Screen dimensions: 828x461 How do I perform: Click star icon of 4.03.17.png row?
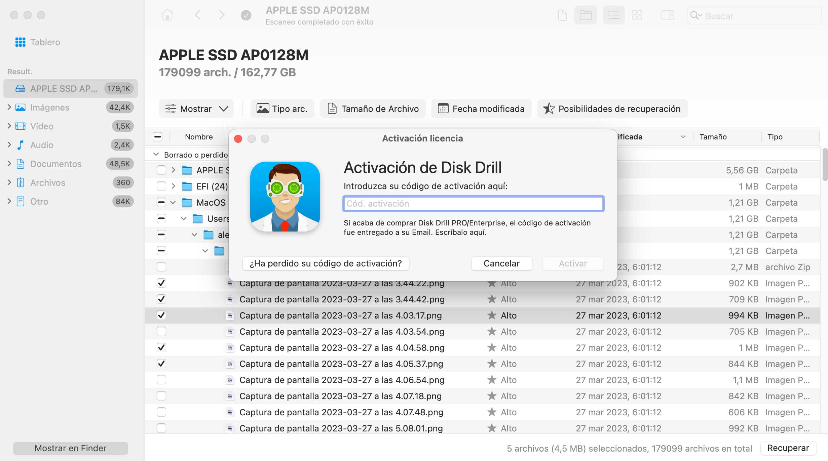[492, 315]
